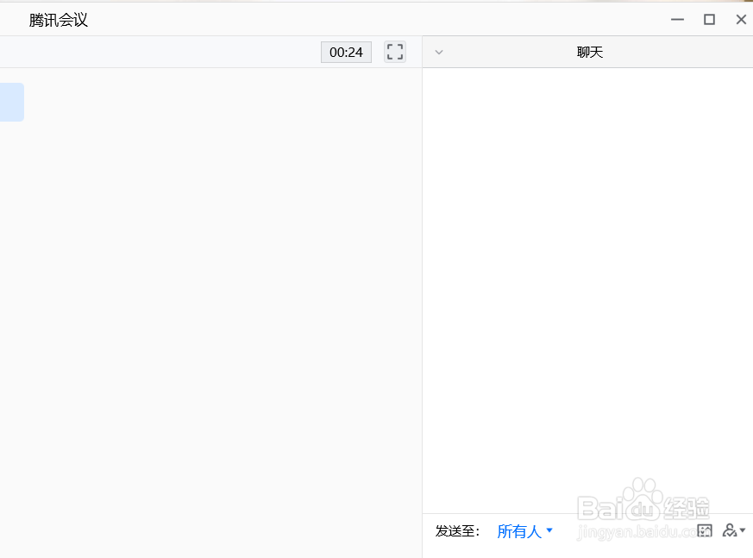Image resolution: width=753 pixels, height=558 pixels.
Task: Close the Tencent Meeting window
Action: pos(741,18)
